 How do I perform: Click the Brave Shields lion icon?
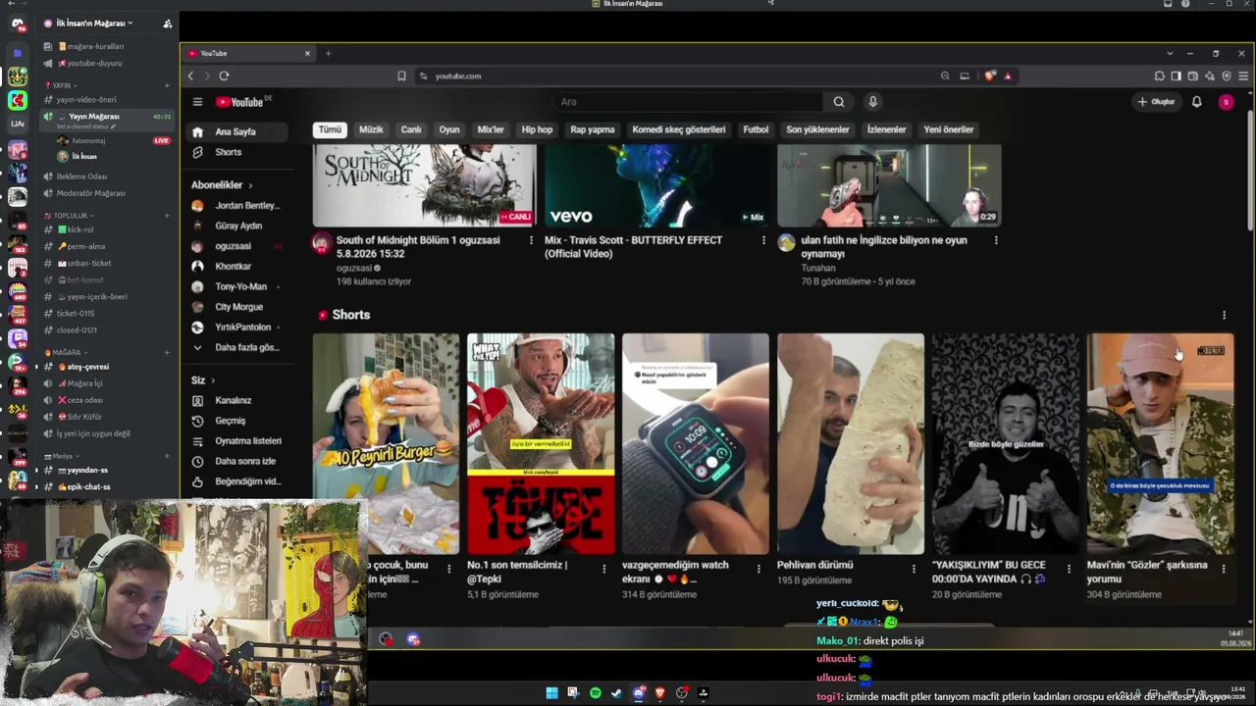pyautogui.click(x=989, y=76)
